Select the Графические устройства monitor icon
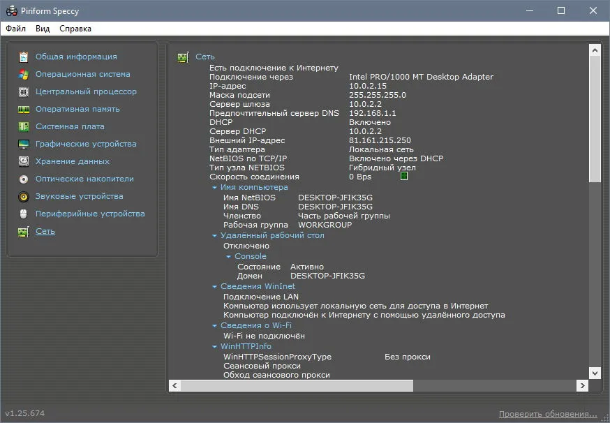The height and width of the screenshot is (423, 610). [24, 144]
